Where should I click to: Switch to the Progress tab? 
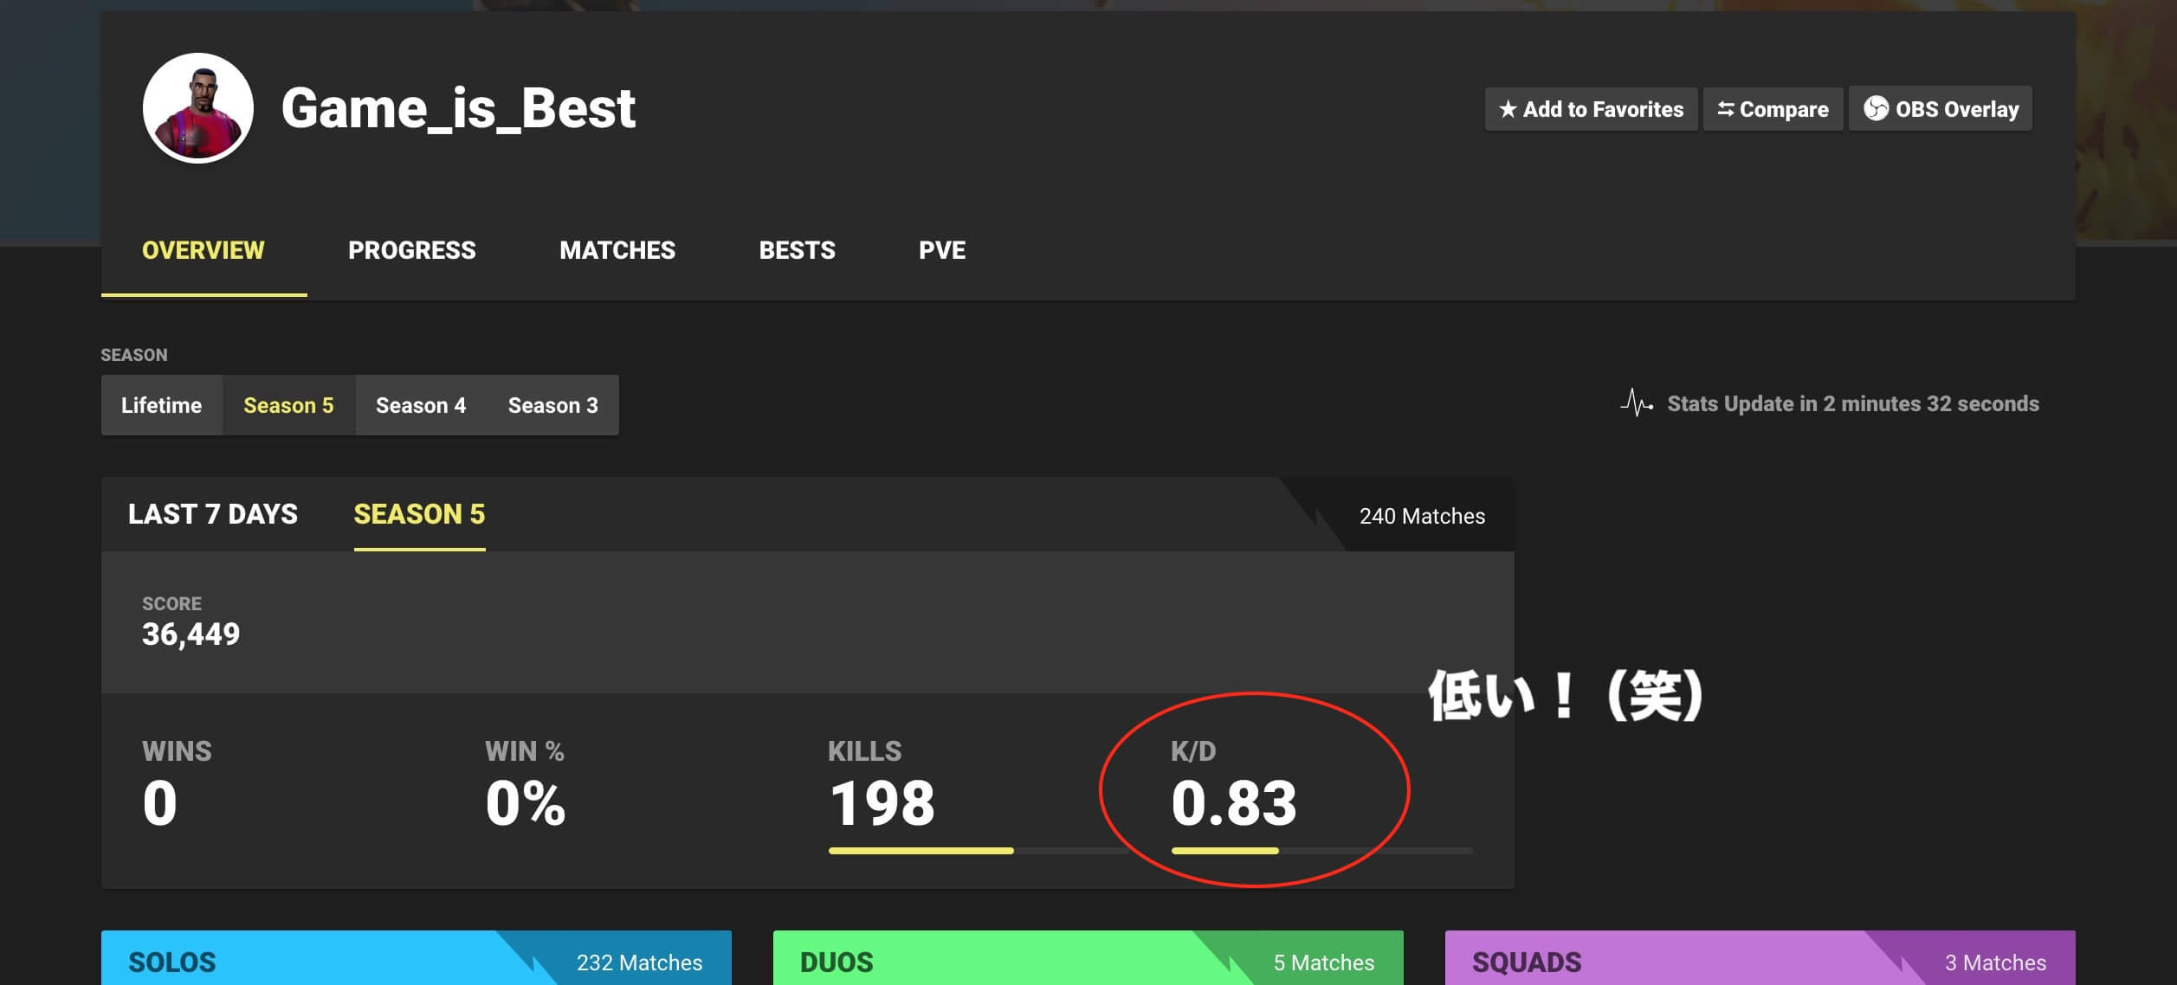[411, 250]
